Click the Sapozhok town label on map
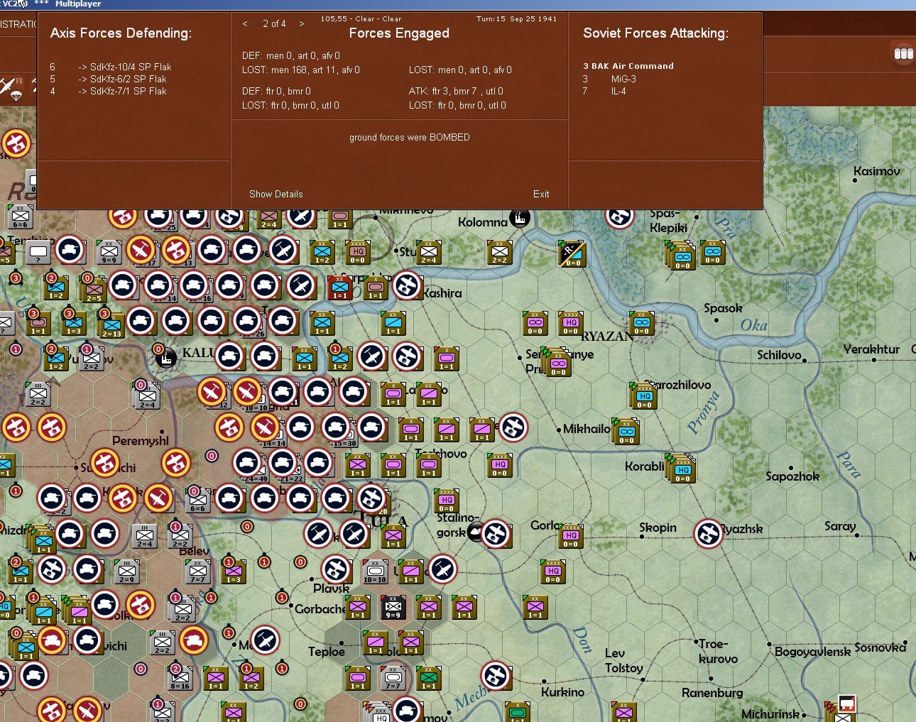The image size is (916, 722). tap(792, 476)
